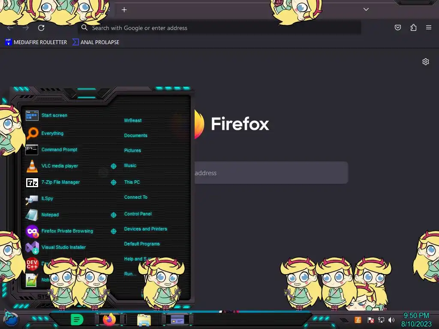
Task: Open Action Center flag tray icon
Action: (x=371, y=320)
